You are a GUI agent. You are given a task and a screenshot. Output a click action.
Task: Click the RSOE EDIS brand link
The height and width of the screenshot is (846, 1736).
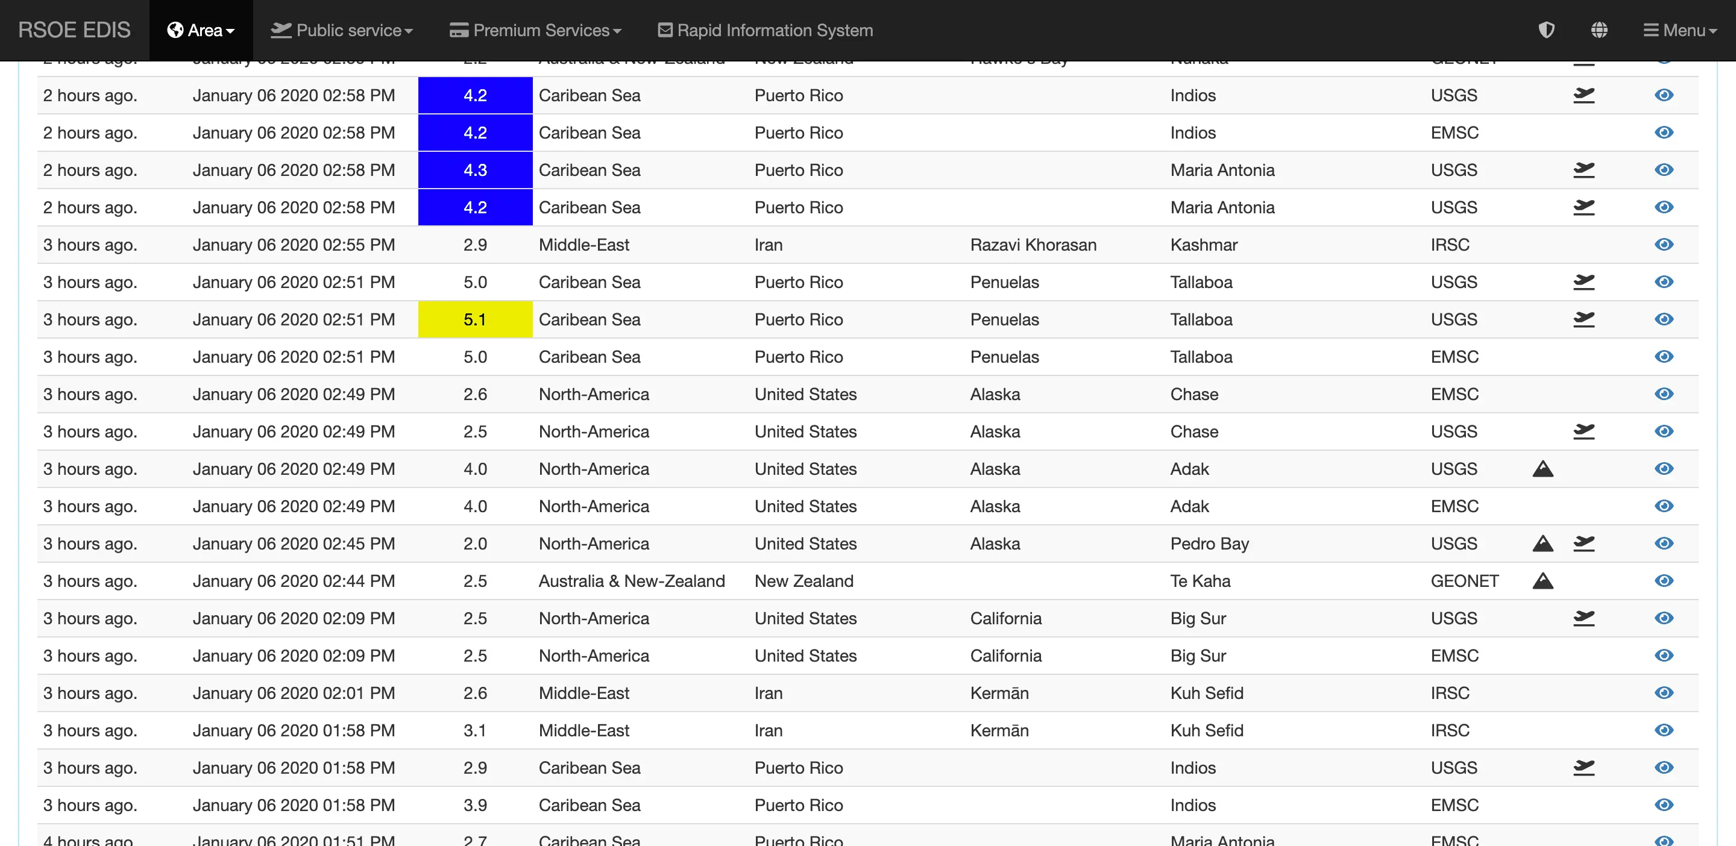pos(74,30)
